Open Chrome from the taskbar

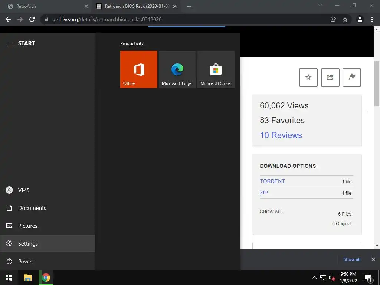point(46,278)
